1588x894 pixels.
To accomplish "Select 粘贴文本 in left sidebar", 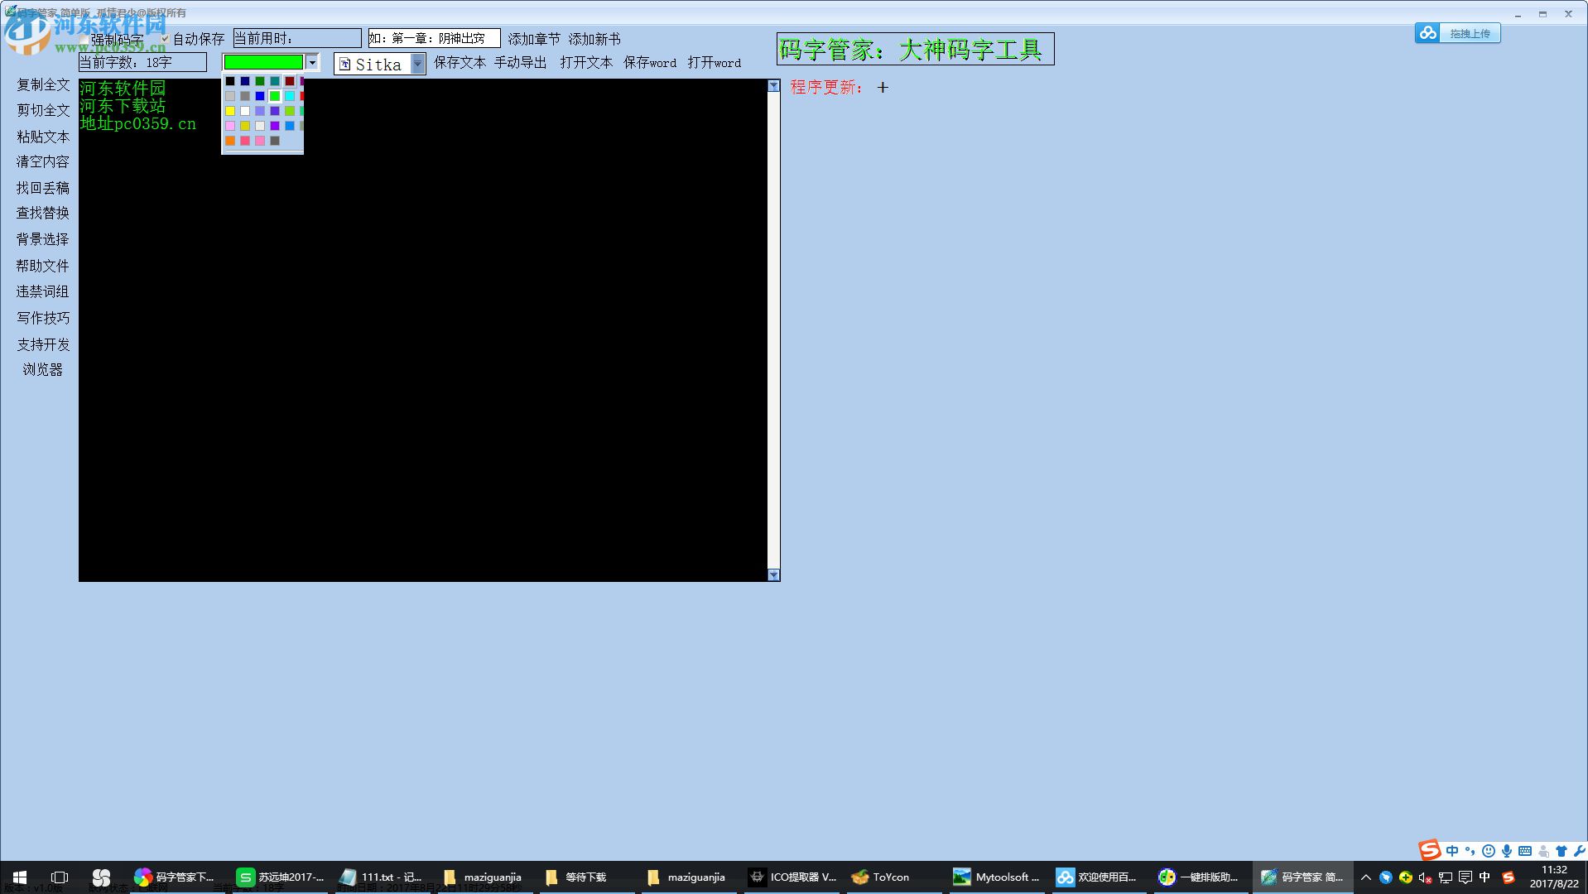I will [x=43, y=137].
